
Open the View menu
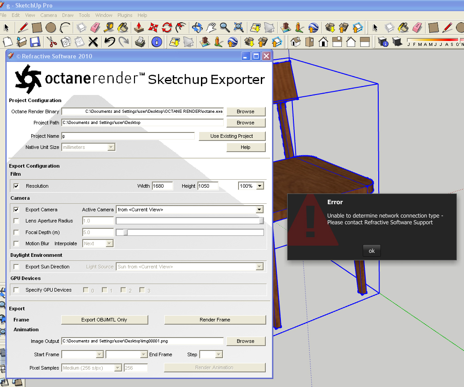point(30,15)
